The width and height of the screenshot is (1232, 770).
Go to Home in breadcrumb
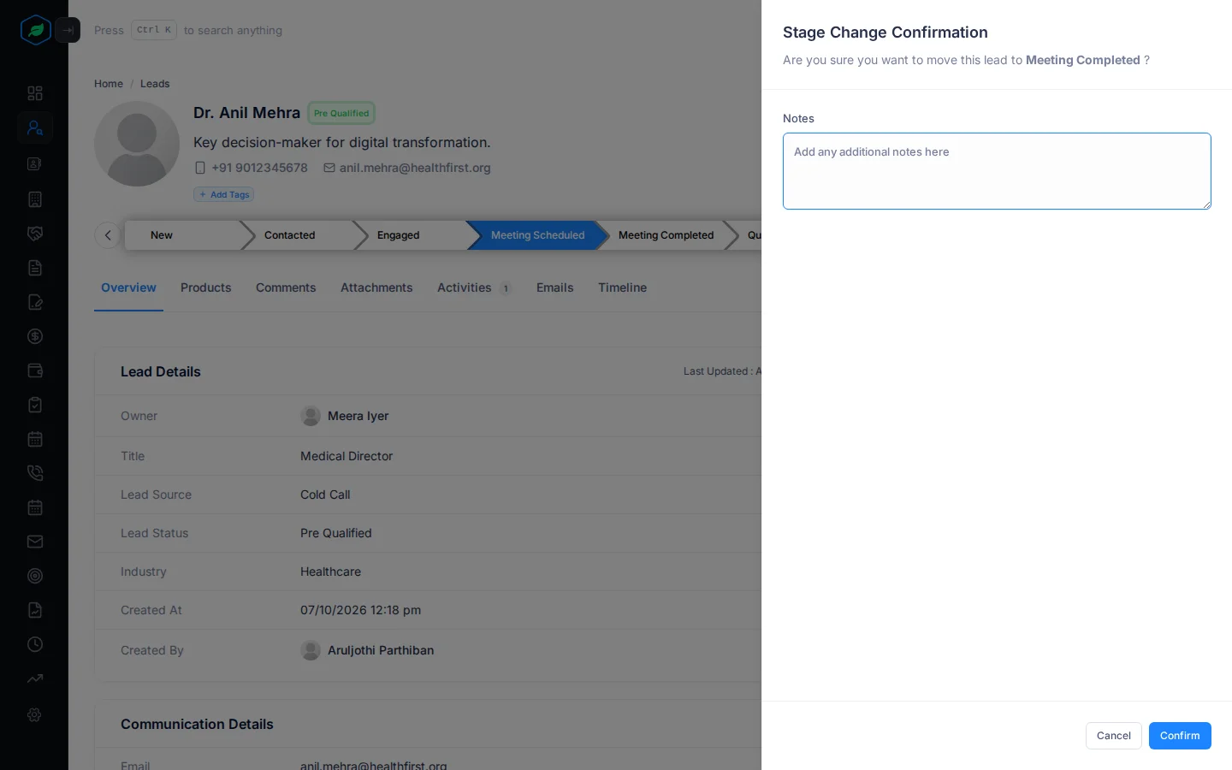coord(109,84)
